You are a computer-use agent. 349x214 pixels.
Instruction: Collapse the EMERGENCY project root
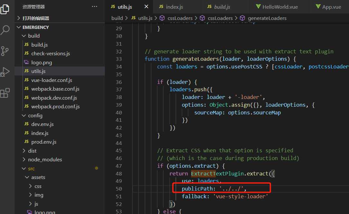click(x=60, y=27)
